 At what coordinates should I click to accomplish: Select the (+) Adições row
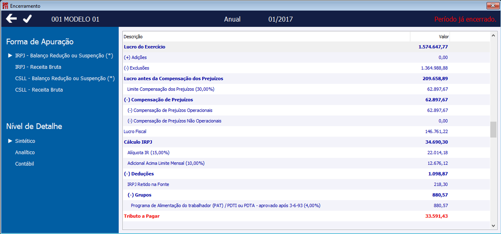click(x=306, y=57)
